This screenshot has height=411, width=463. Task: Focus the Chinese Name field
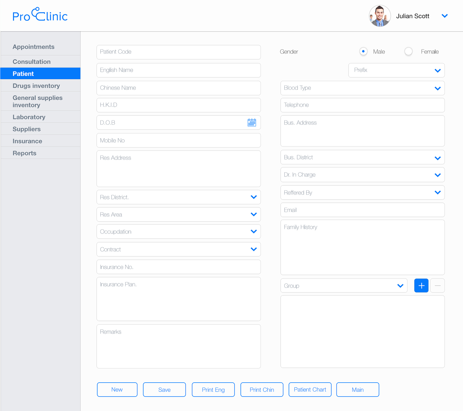tap(178, 88)
